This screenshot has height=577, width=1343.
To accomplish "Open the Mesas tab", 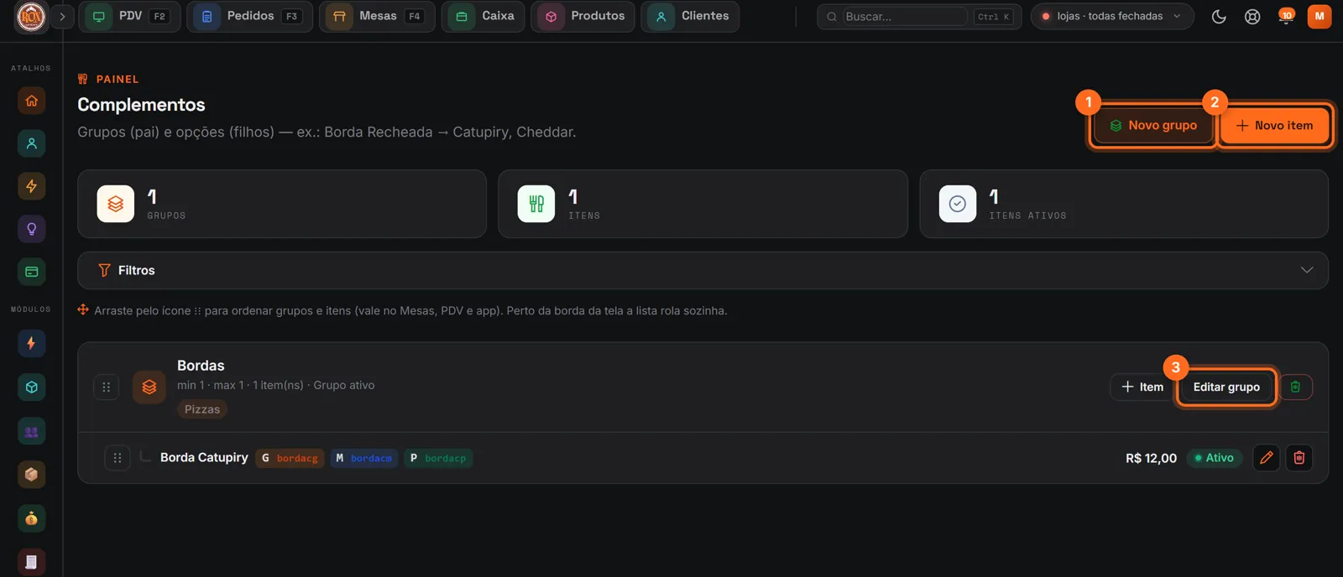I will [377, 16].
